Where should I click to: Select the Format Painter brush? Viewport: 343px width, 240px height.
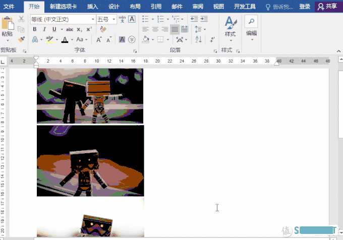coord(21,39)
